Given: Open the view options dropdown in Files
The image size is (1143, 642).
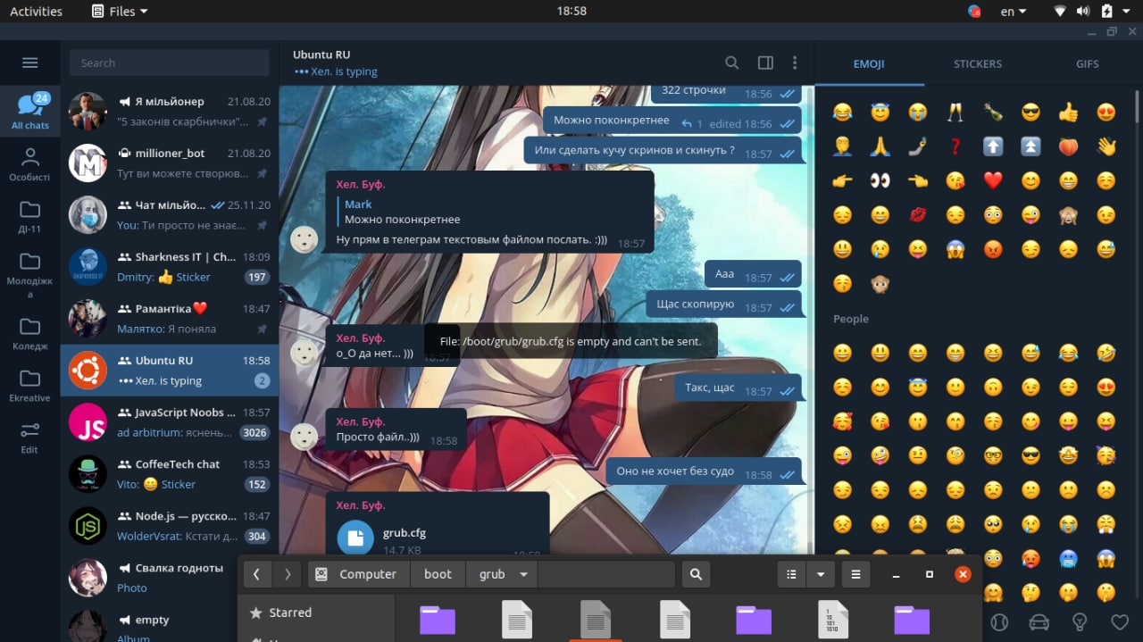Looking at the screenshot, I should click(820, 574).
